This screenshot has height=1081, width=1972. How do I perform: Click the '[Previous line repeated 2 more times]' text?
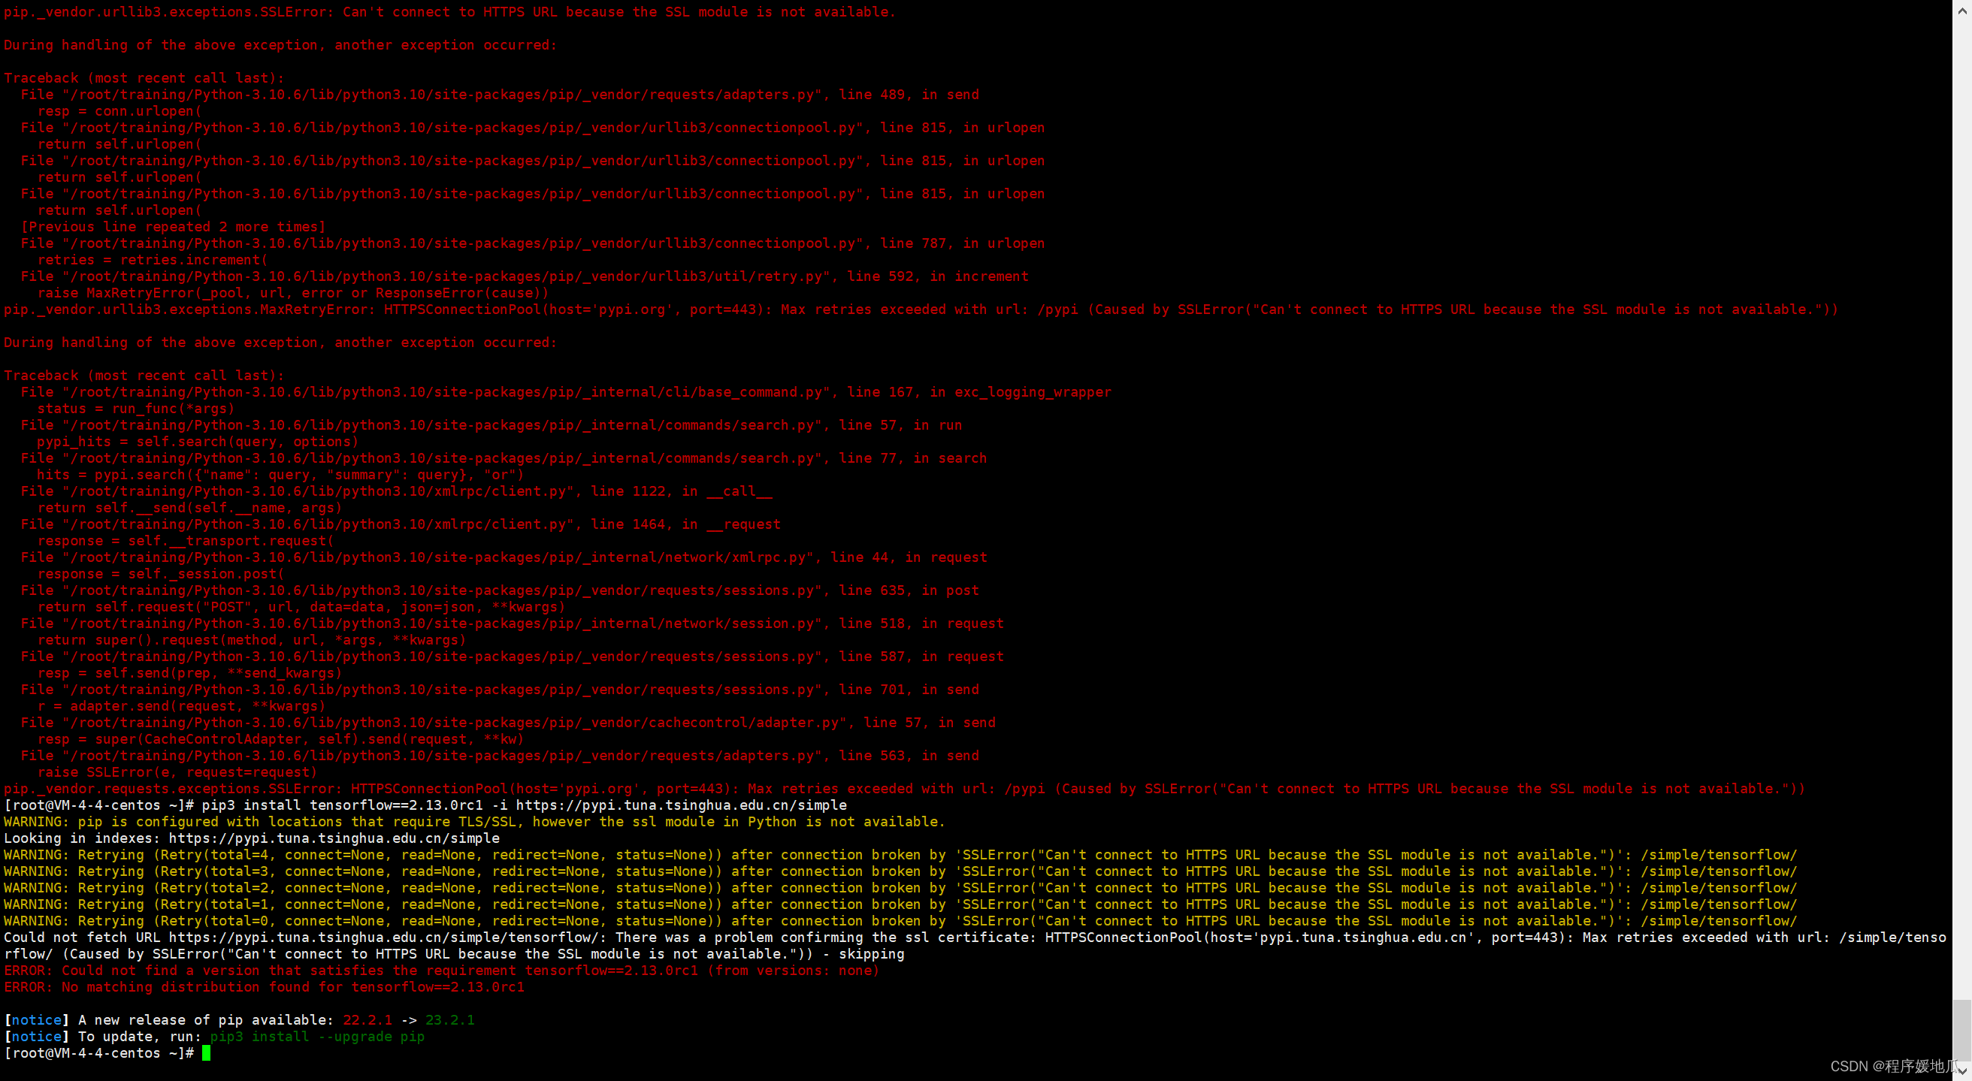click(173, 226)
